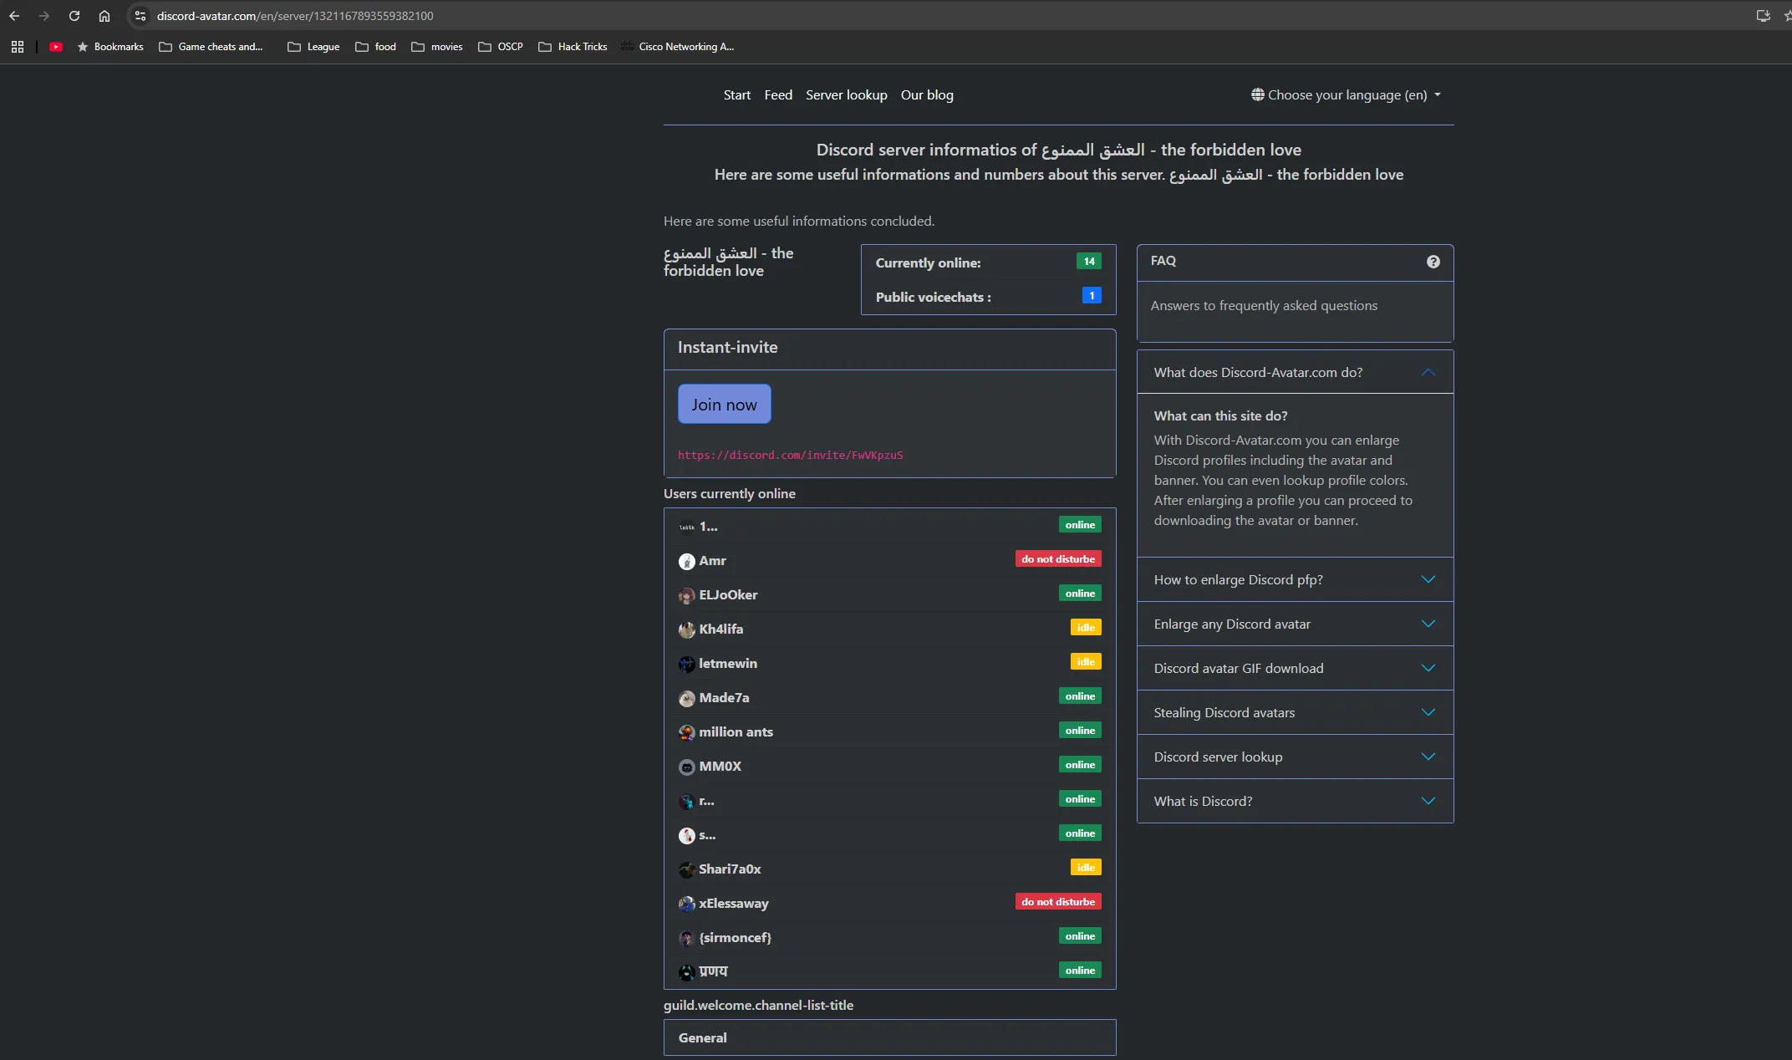This screenshot has width=1792, height=1060.
Task: Click the Amr user avatar
Action: [x=686, y=562]
